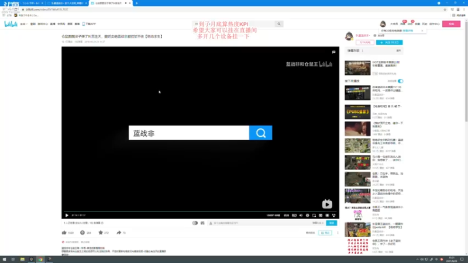Open File Explorer from taskbar
Viewport: 468px width, 263px height.
pos(22,259)
